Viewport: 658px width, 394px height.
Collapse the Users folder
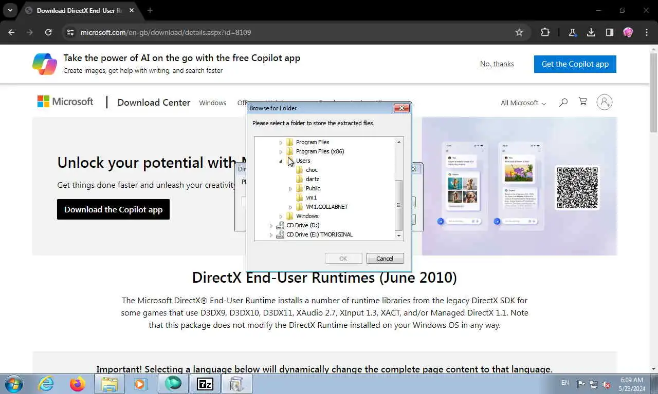(x=281, y=161)
